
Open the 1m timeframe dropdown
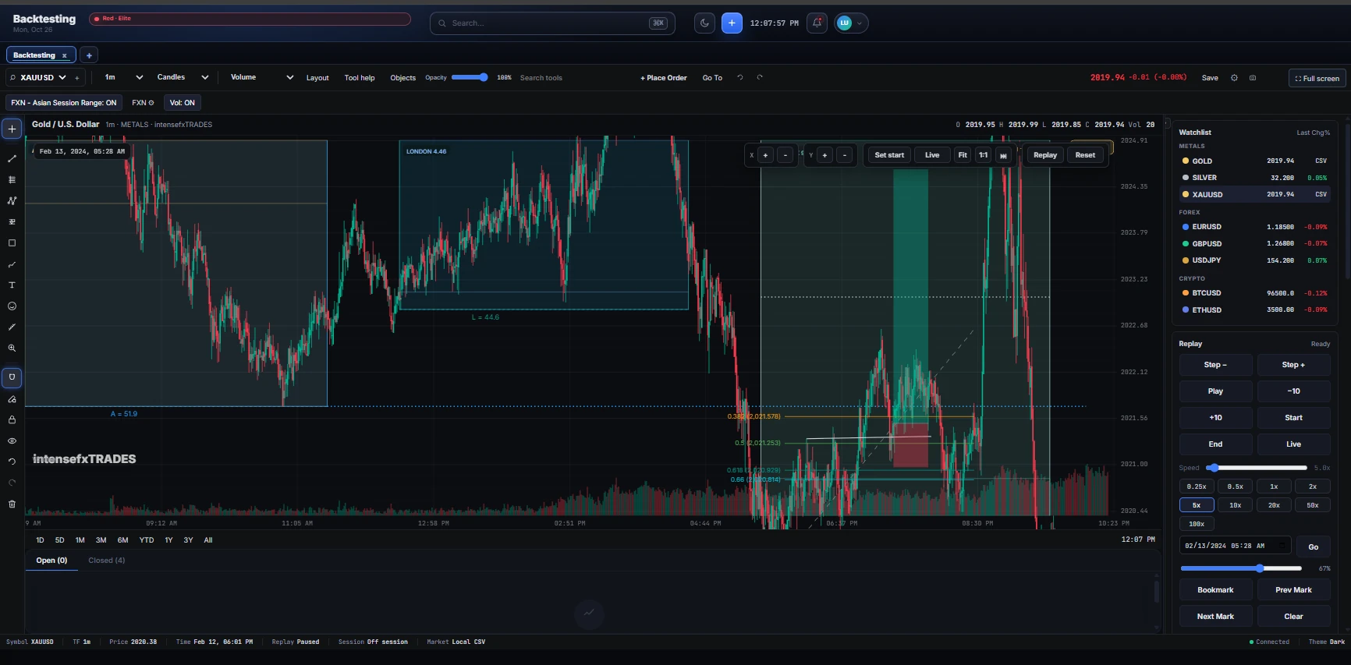[x=124, y=77]
